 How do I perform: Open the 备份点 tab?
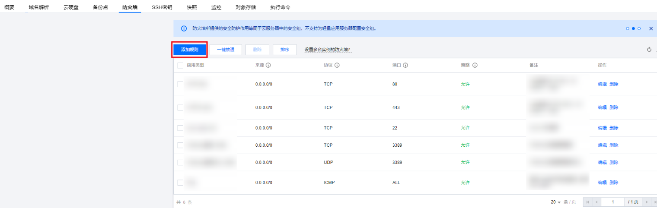100,7
